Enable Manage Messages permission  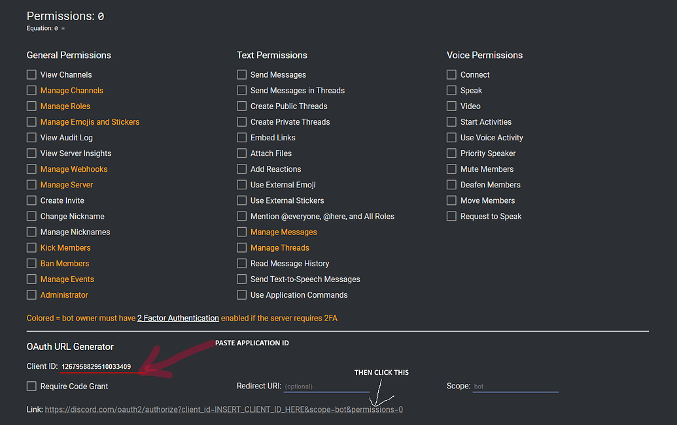tap(242, 232)
